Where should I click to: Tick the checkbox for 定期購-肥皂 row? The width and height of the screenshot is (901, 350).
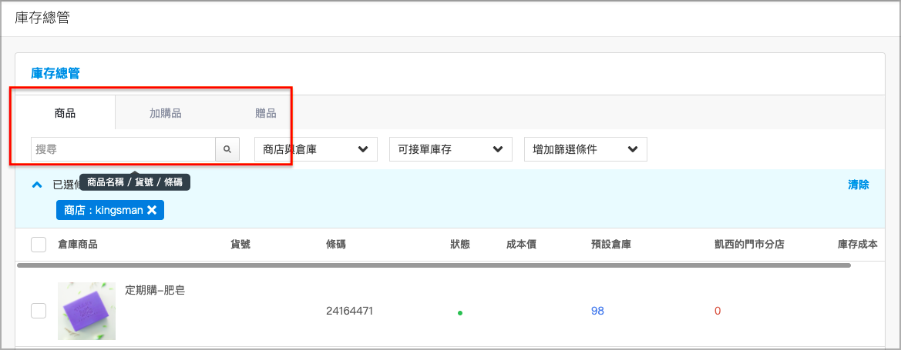(39, 311)
